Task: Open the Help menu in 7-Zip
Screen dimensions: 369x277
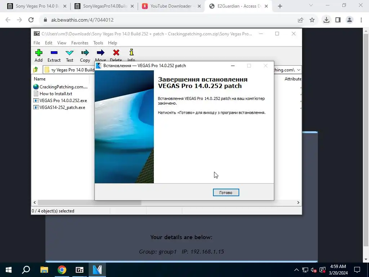Action: tap(112, 43)
